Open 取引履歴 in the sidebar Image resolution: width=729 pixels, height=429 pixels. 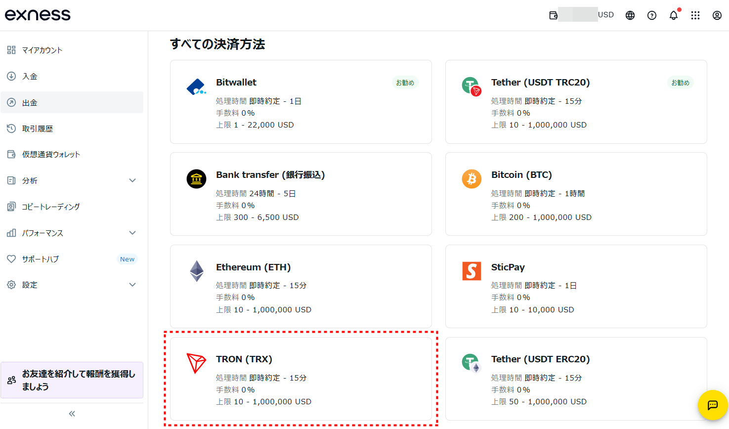(x=72, y=129)
